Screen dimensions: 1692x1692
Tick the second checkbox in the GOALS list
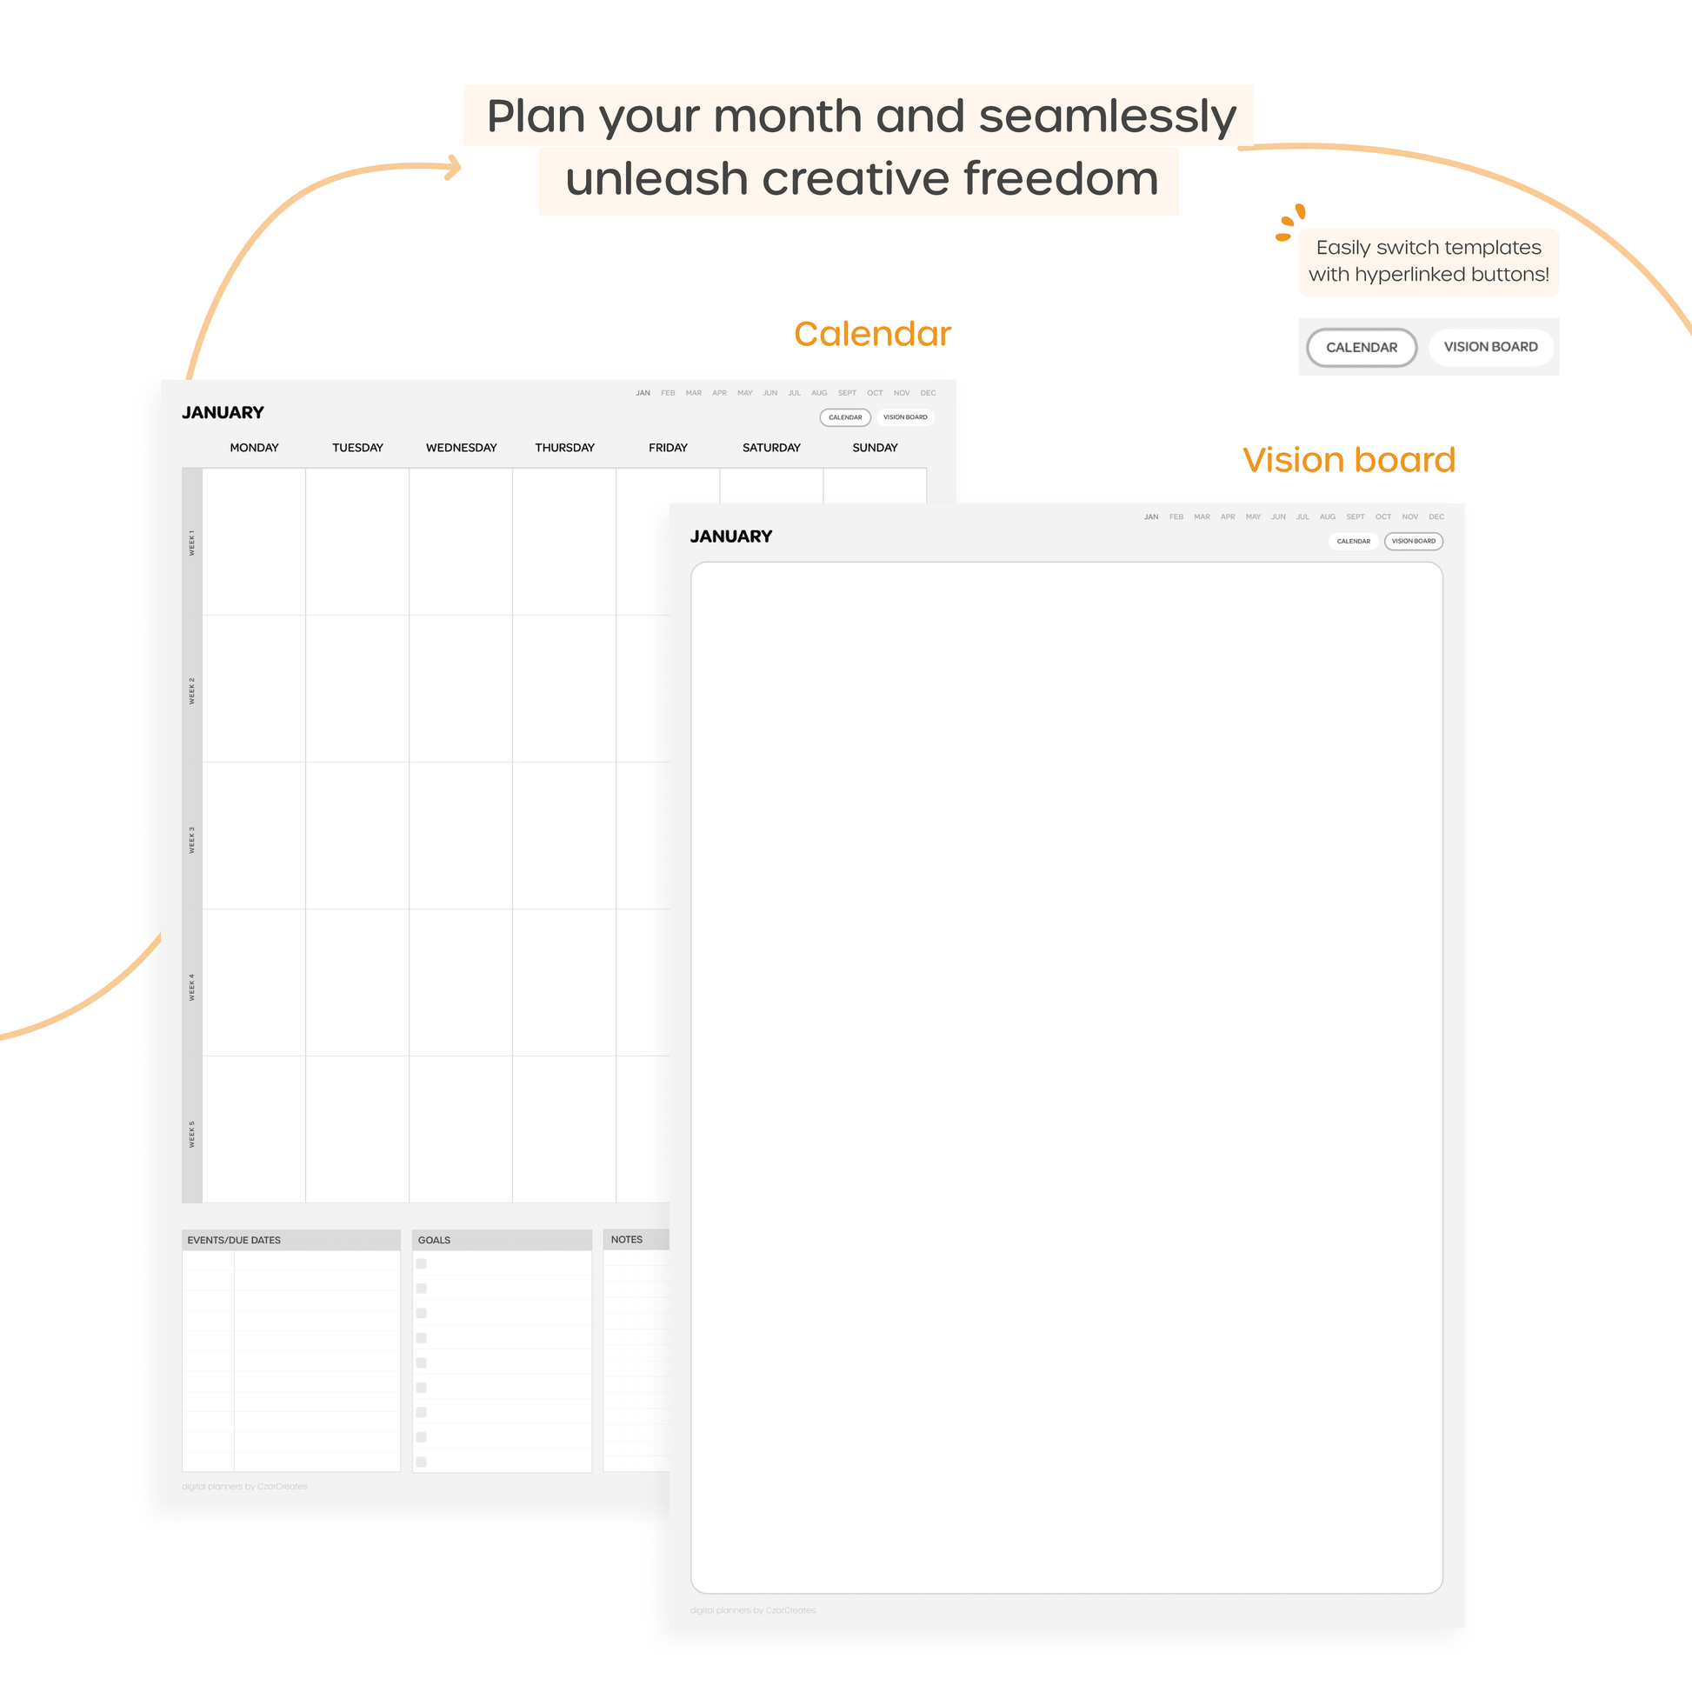[421, 1289]
